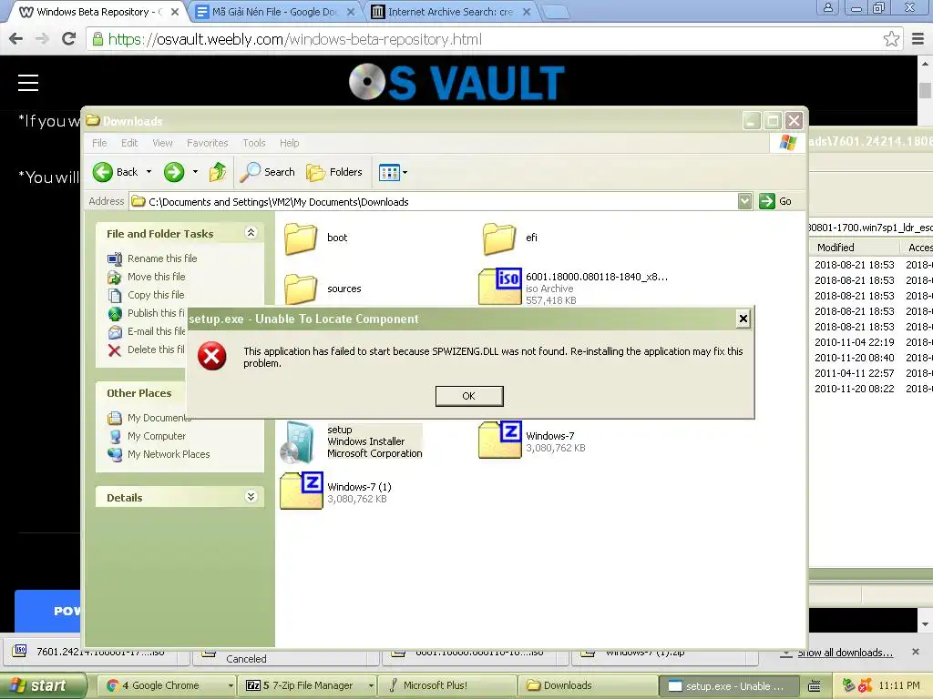Open My Network Places link
Screen dimensions: 933x699
169,454
